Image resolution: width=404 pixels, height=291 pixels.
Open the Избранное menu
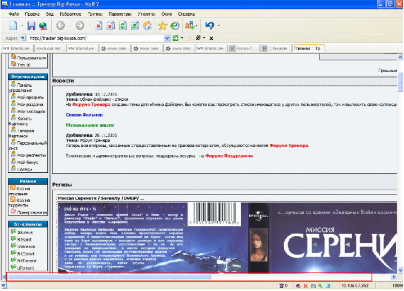point(70,14)
